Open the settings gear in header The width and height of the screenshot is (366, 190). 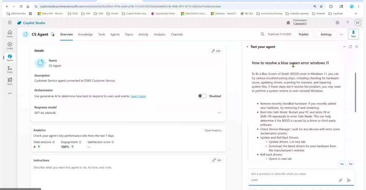tap(337, 22)
